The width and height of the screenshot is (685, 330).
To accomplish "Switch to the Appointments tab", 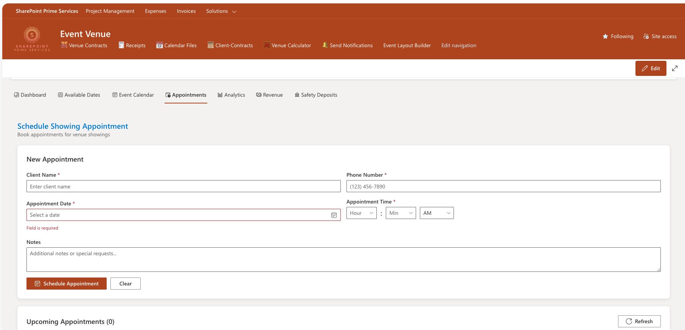I will 186,95.
